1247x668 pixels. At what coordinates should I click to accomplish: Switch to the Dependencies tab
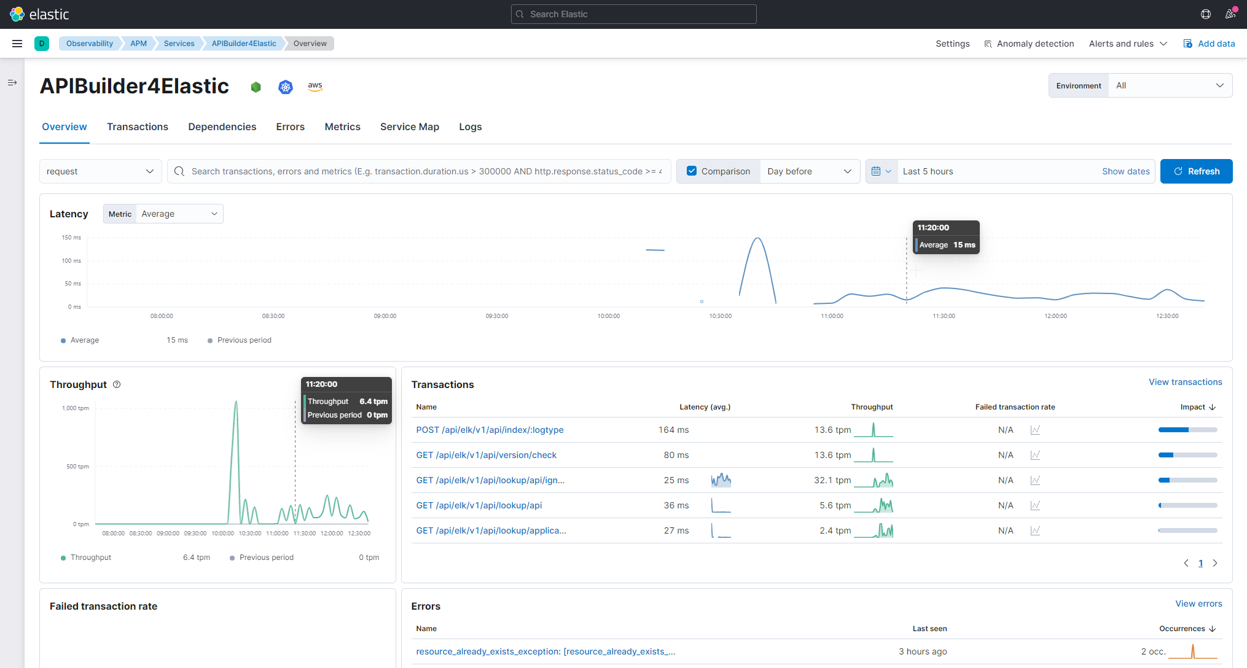222,126
